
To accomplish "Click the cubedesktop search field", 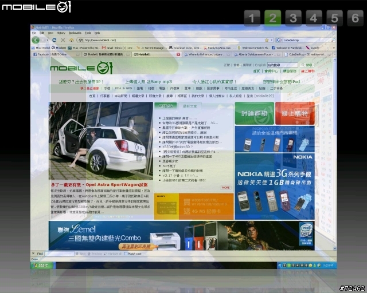I will (307, 40).
